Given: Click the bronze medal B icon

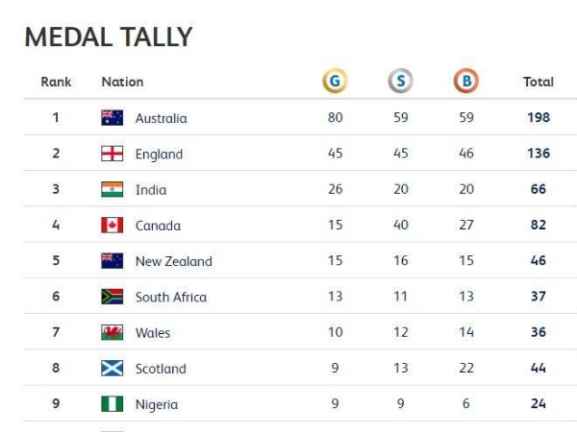Looking at the screenshot, I should click(465, 81).
